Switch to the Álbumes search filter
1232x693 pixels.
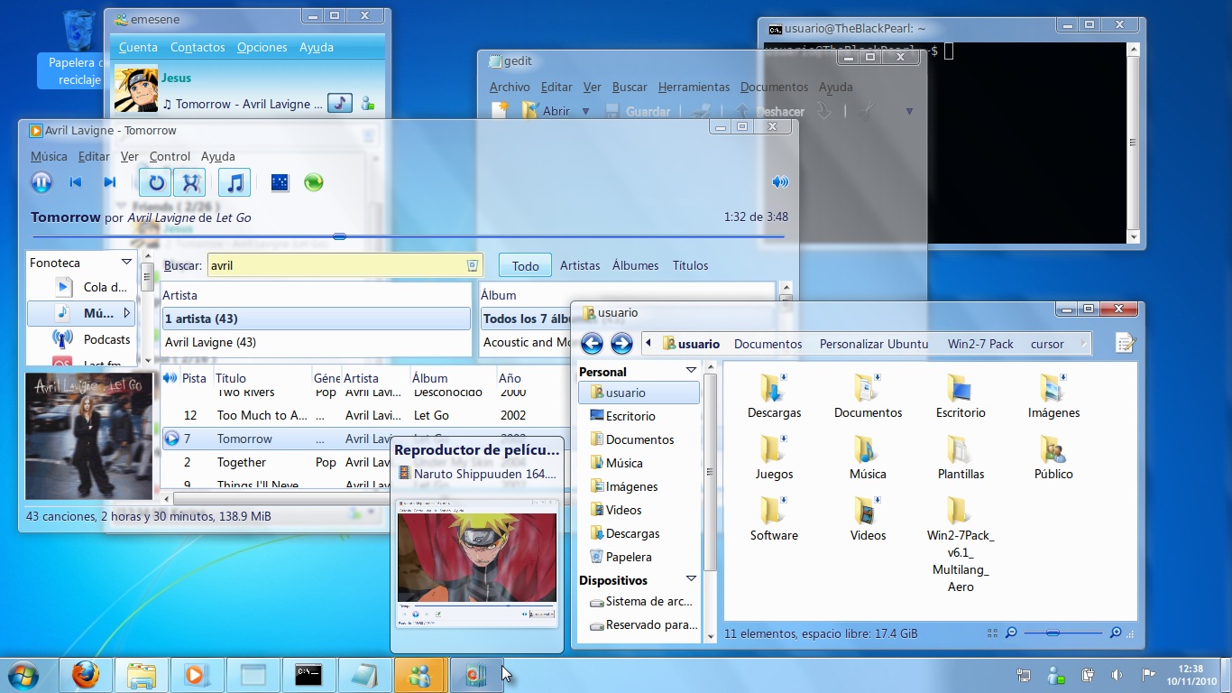[x=635, y=266]
